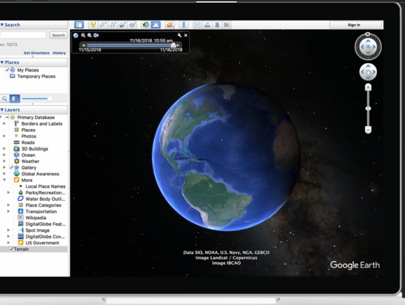Select the Add Path tool

(113, 25)
